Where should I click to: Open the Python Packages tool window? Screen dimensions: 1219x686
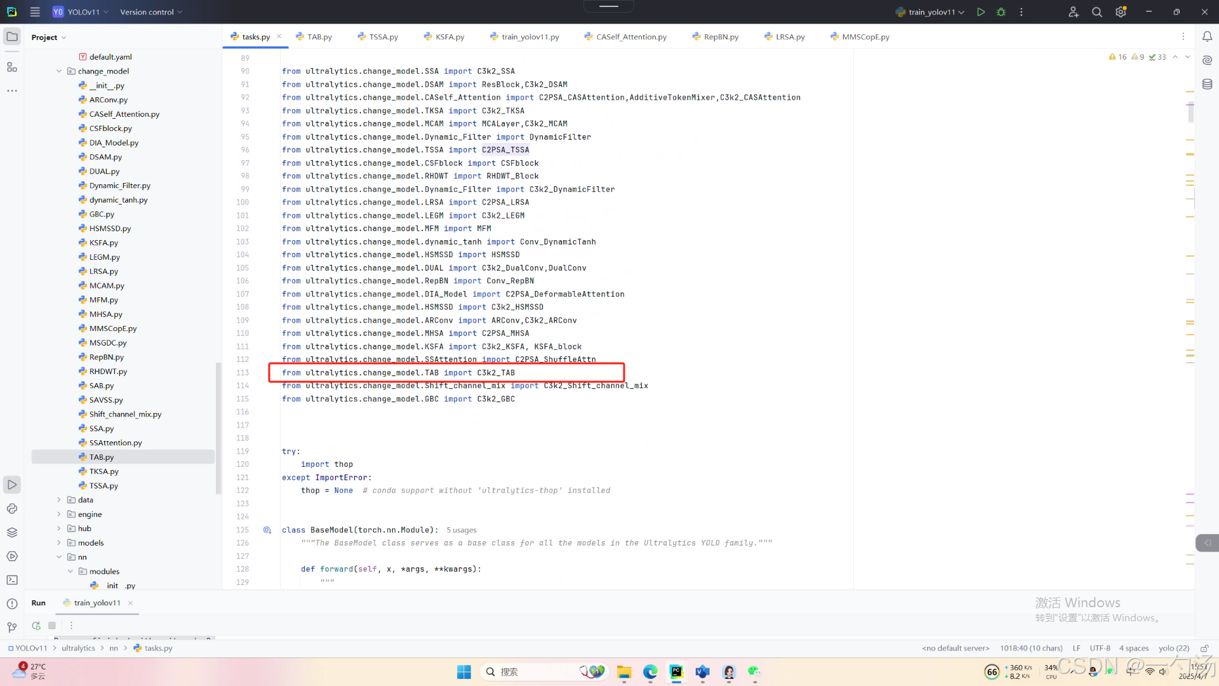[x=12, y=532]
